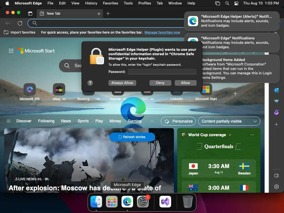Add an app to the Edge sidebar
This screenshot has height=213, width=284.
[277, 125]
